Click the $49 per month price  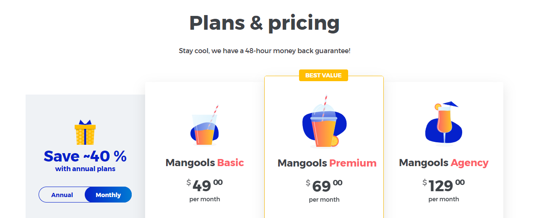click(x=205, y=190)
